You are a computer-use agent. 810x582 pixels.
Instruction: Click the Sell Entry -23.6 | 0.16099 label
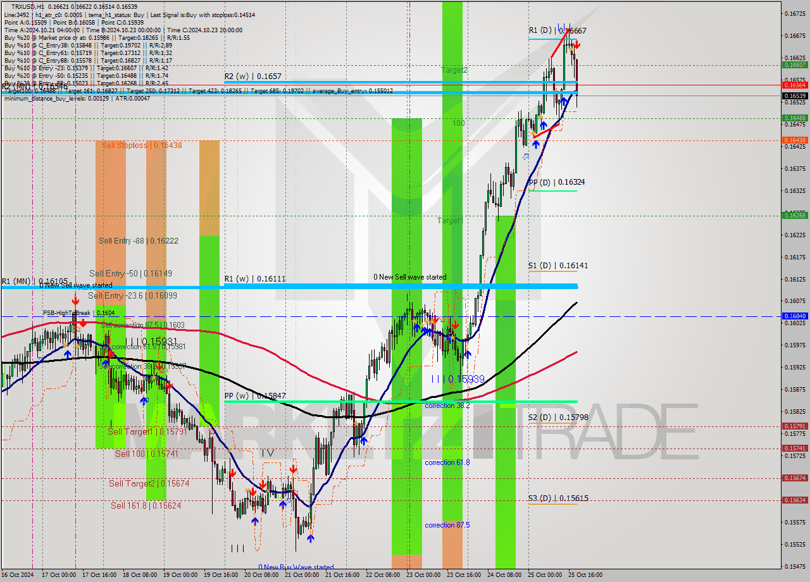(x=132, y=295)
